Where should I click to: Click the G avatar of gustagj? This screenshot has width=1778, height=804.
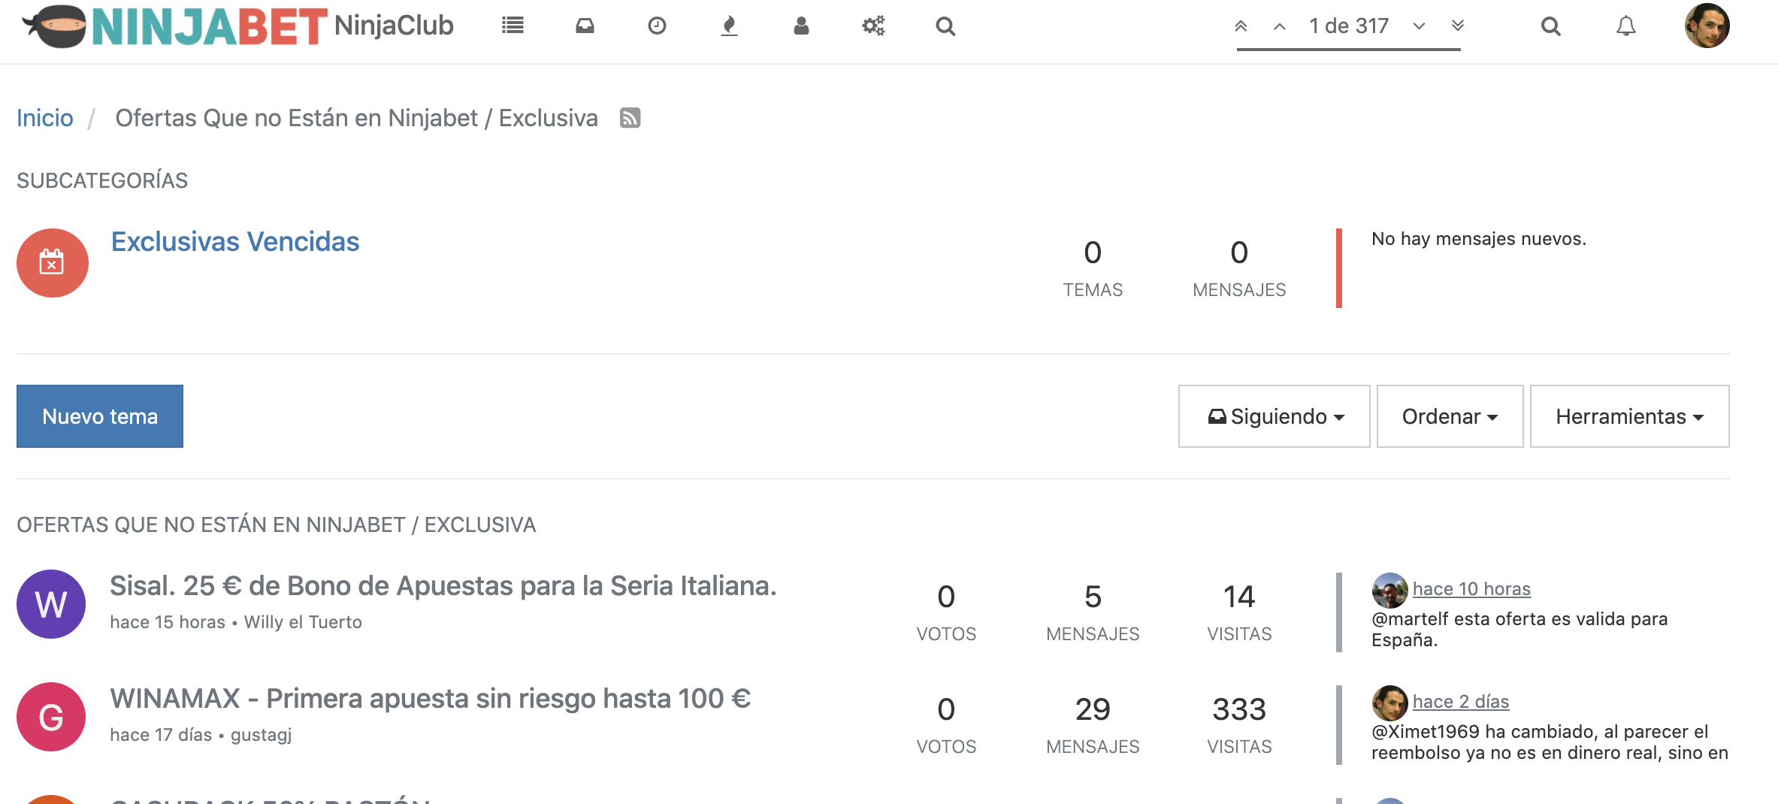coord(51,717)
